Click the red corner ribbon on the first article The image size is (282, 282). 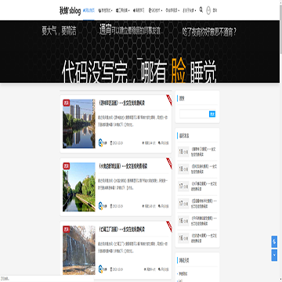(169, 99)
